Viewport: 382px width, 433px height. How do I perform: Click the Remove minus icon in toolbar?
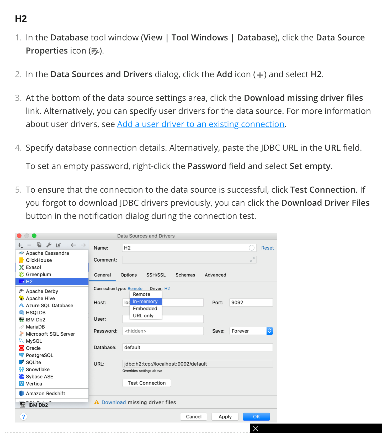29,245
